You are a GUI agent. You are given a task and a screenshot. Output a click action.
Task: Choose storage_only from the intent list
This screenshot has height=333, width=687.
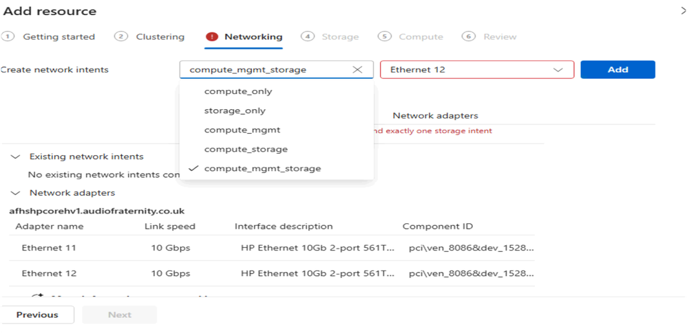tap(235, 111)
